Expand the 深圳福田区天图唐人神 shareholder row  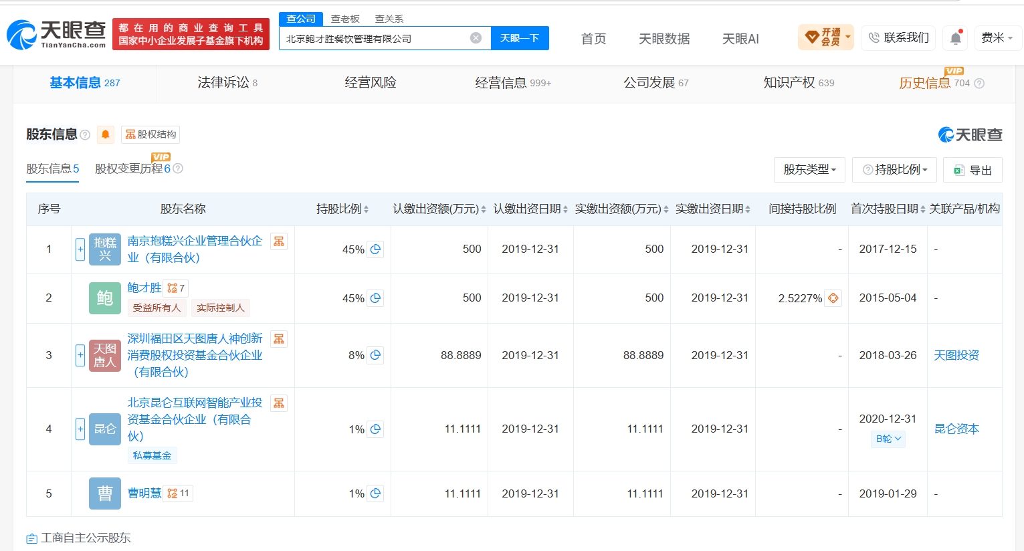pyautogui.click(x=80, y=355)
